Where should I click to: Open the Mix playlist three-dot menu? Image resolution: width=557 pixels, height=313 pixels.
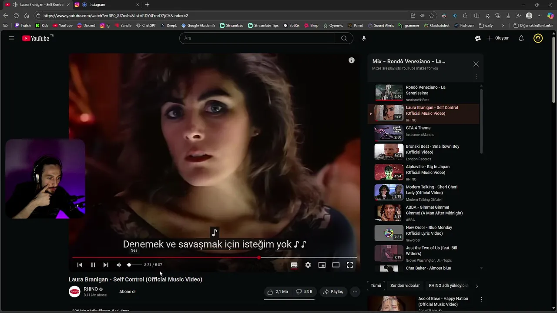pyautogui.click(x=476, y=77)
